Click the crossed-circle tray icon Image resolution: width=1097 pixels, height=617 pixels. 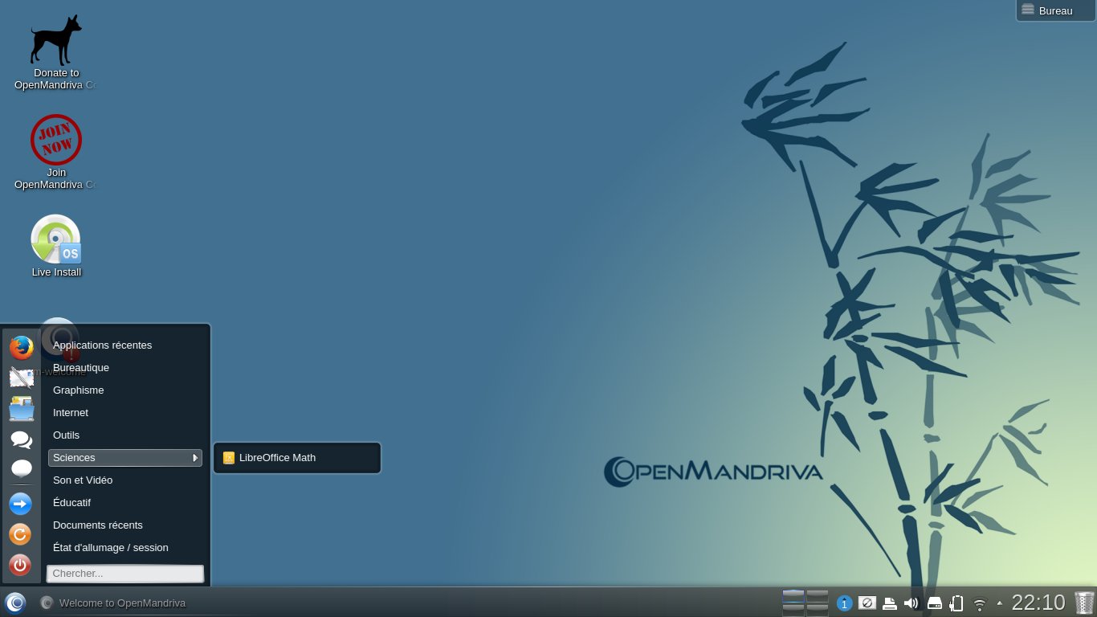pyautogui.click(x=867, y=603)
